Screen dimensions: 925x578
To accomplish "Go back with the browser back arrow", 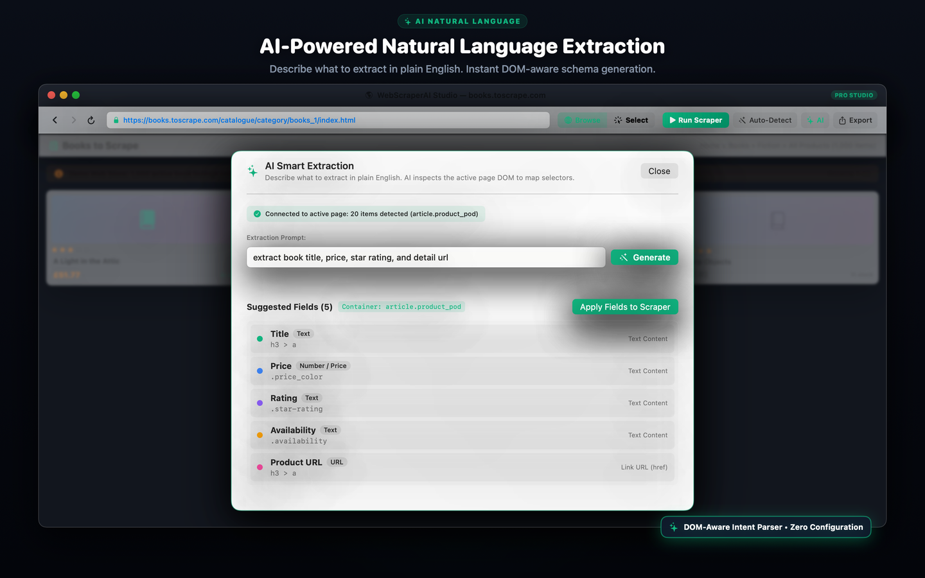I will click(55, 120).
